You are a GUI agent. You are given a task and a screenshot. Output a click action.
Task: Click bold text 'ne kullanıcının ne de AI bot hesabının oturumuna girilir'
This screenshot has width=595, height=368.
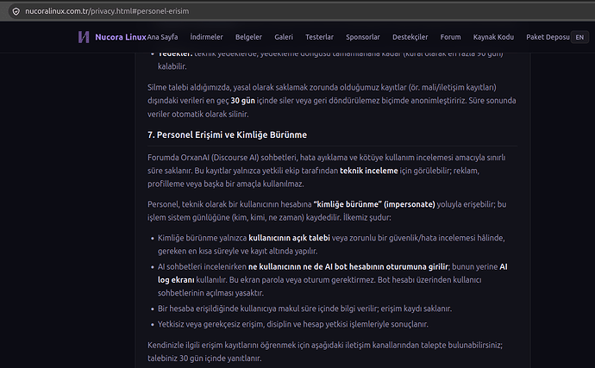click(348, 266)
